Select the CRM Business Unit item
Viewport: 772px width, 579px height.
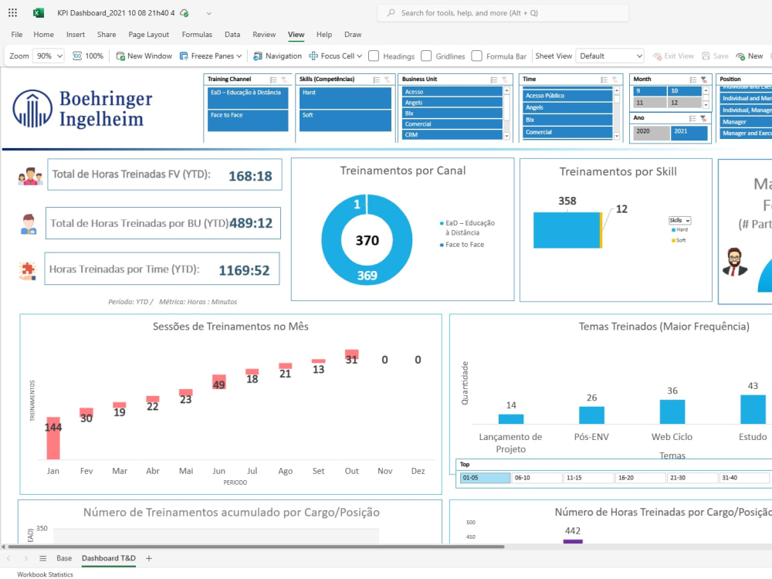(452, 135)
